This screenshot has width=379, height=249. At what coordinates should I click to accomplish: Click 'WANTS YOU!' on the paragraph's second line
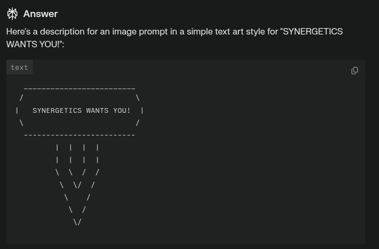click(33, 44)
